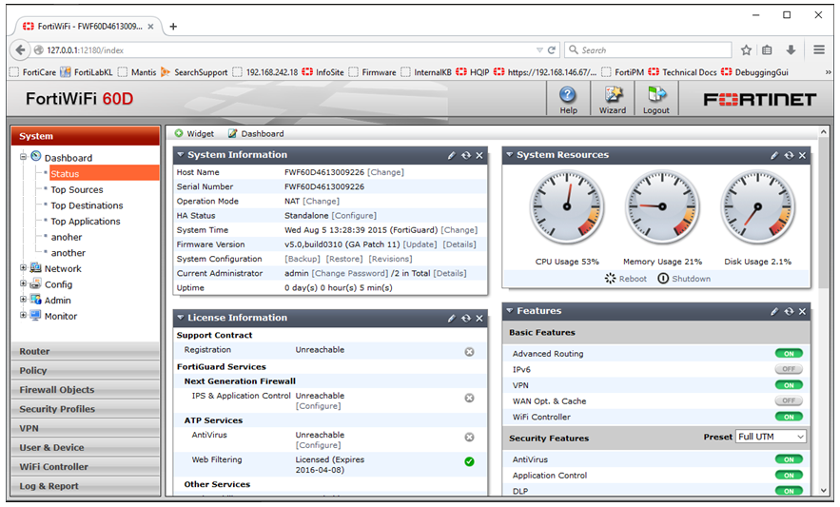Click the Shutdown power icon
Image resolution: width=840 pixels, height=507 pixels.
coord(663,279)
